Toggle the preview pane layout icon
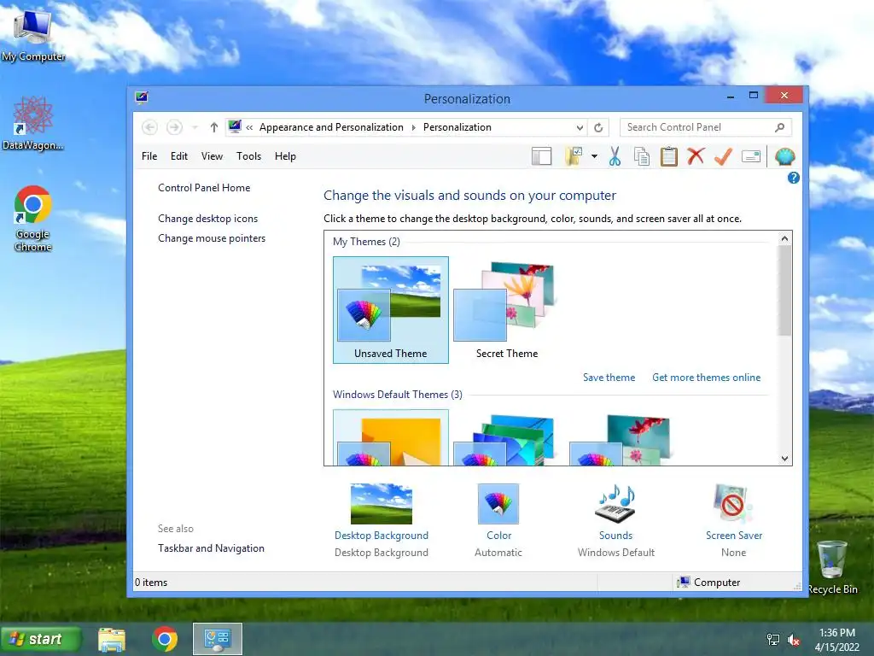This screenshot has height=656, width=874. 541,157
